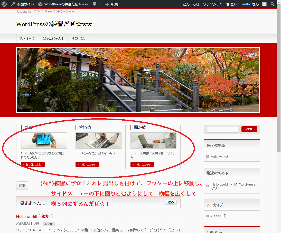
Task: Click the 言わ猿 laptop thumbnail
Action: 99,140
